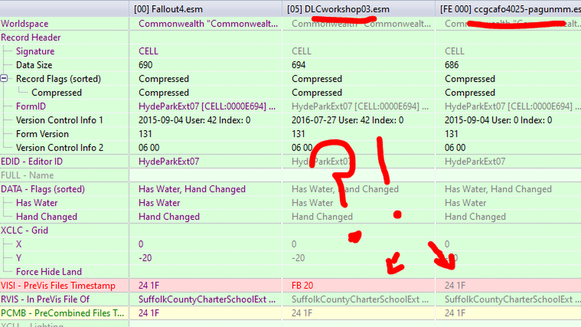Image resolution: width=581 pixels, height=327 pixels.
Task: Click the RVIS - In PreVis File Of row
Action: (x=45, y=300)
